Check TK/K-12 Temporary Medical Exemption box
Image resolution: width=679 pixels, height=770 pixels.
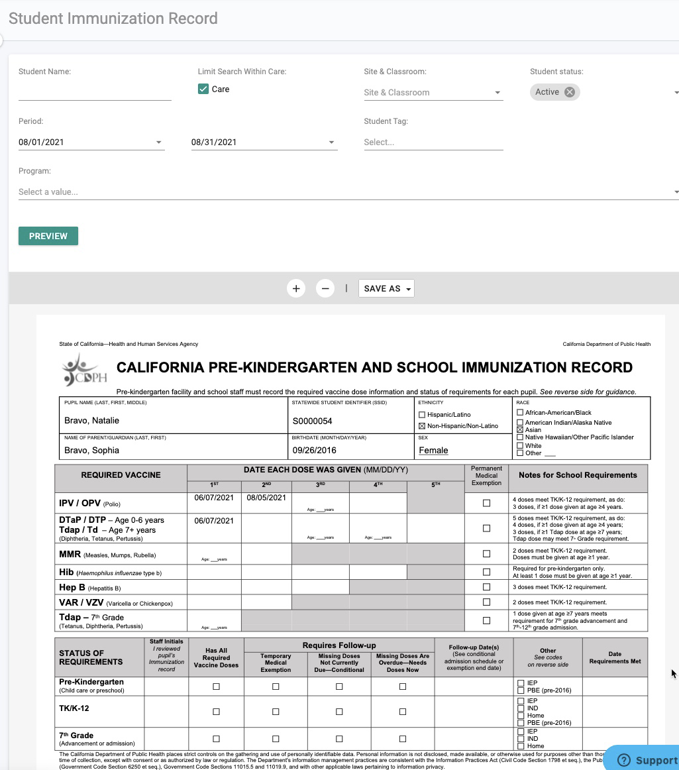(276, 712)
